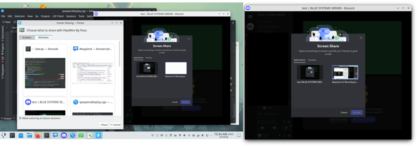The height and width of the screenshot is (147, 418).
Task: Open the Sessions menu in Kate
Action: [71, 16]
